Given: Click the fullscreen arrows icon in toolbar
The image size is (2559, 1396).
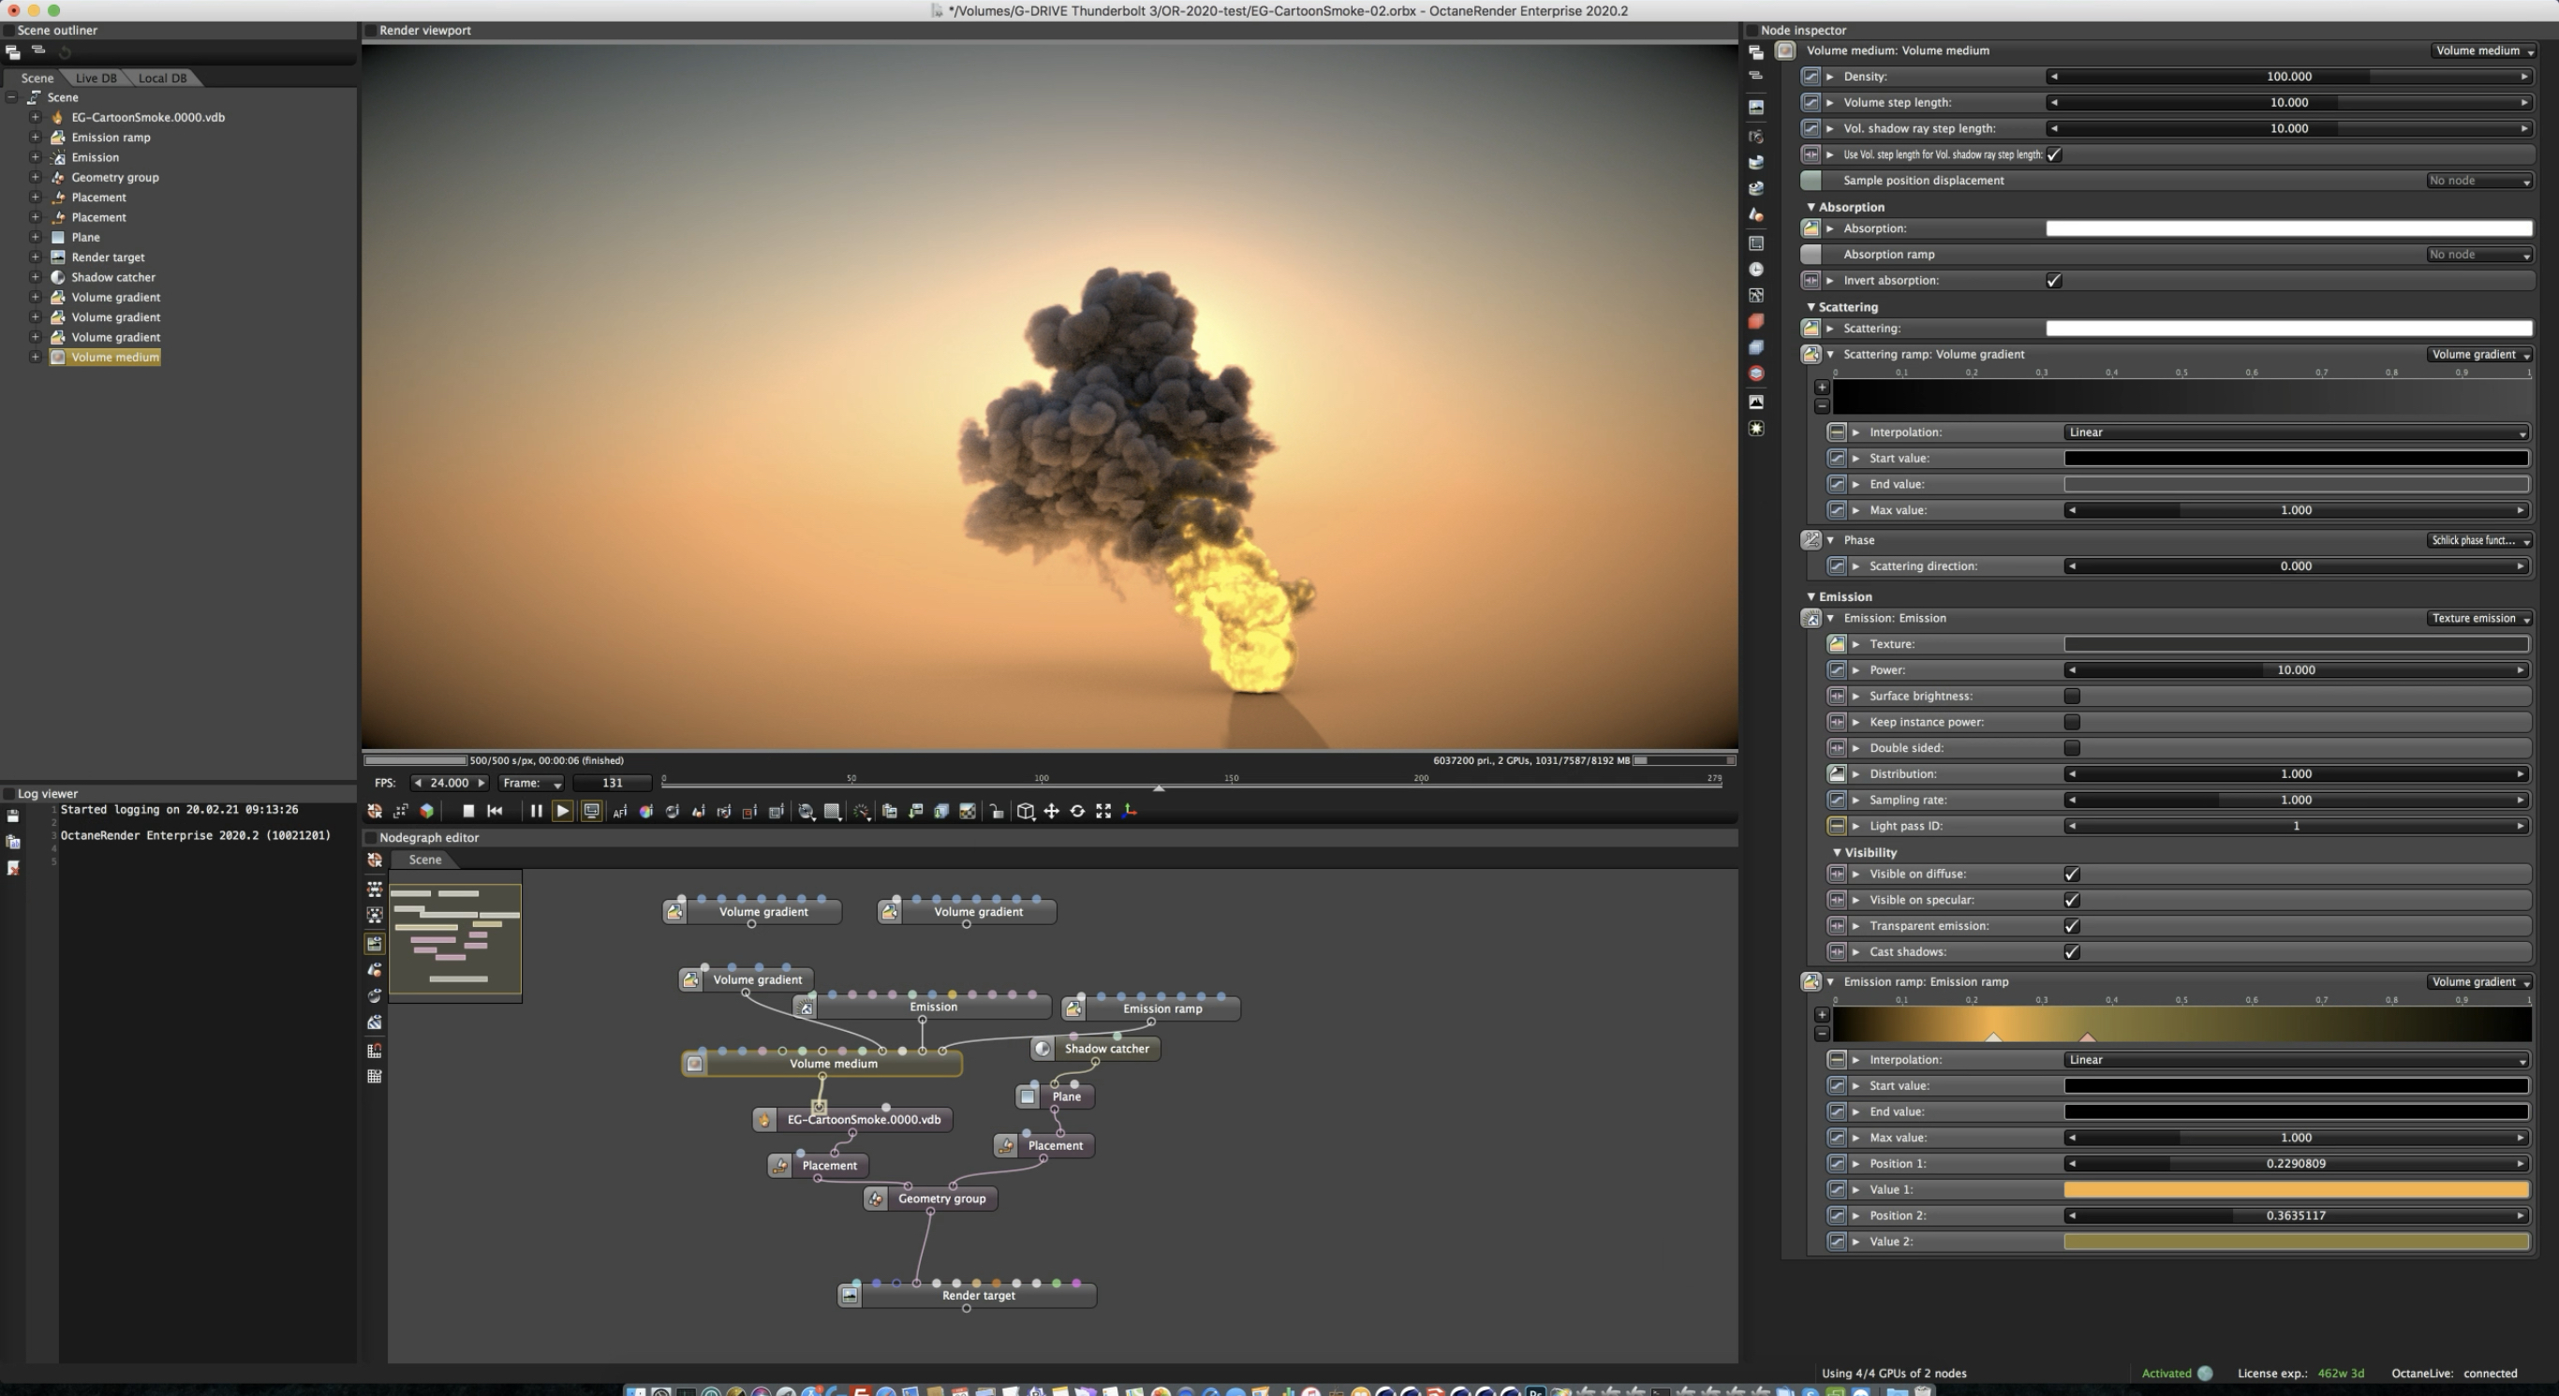Looking at the screenshot, I should coord(1102,811).
